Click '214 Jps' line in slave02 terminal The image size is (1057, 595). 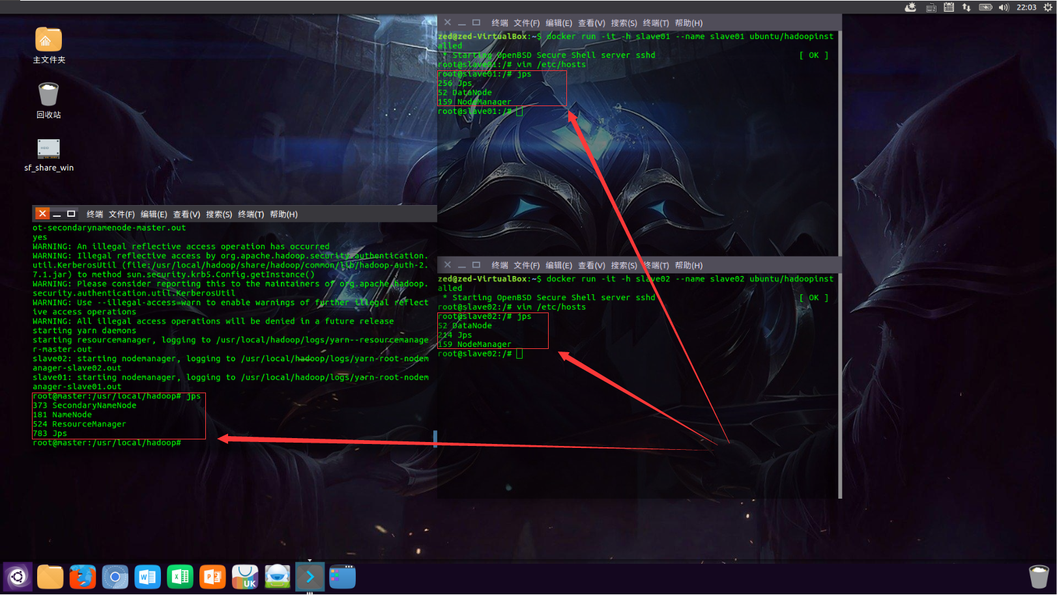(x=455, y=335)
